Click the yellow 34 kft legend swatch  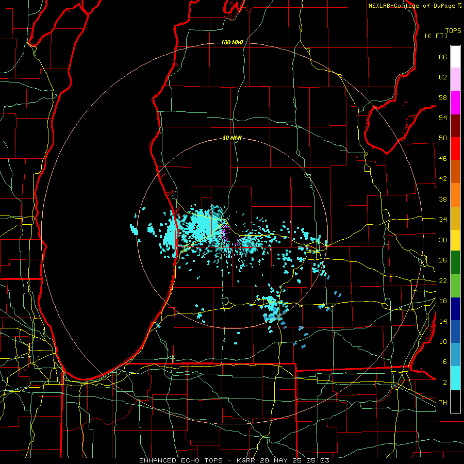coord(455,240)
